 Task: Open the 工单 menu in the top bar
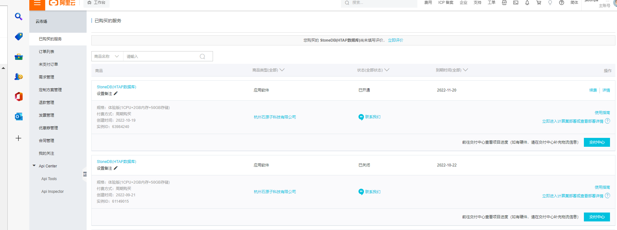(x=492, y=3)
